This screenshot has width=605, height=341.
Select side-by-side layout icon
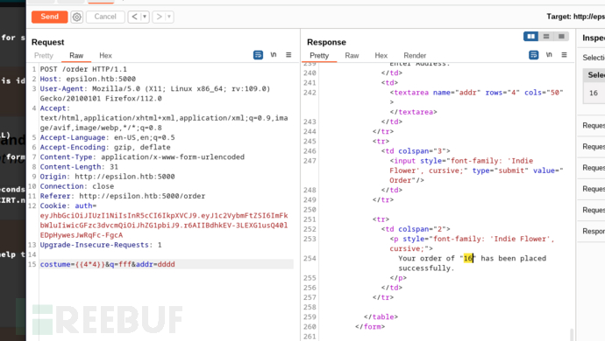531,36
